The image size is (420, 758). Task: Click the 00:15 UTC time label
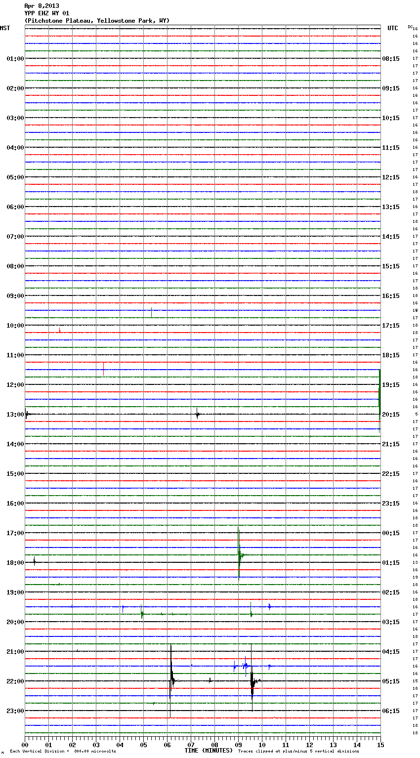pyautogui.click(x=391, y=533)
